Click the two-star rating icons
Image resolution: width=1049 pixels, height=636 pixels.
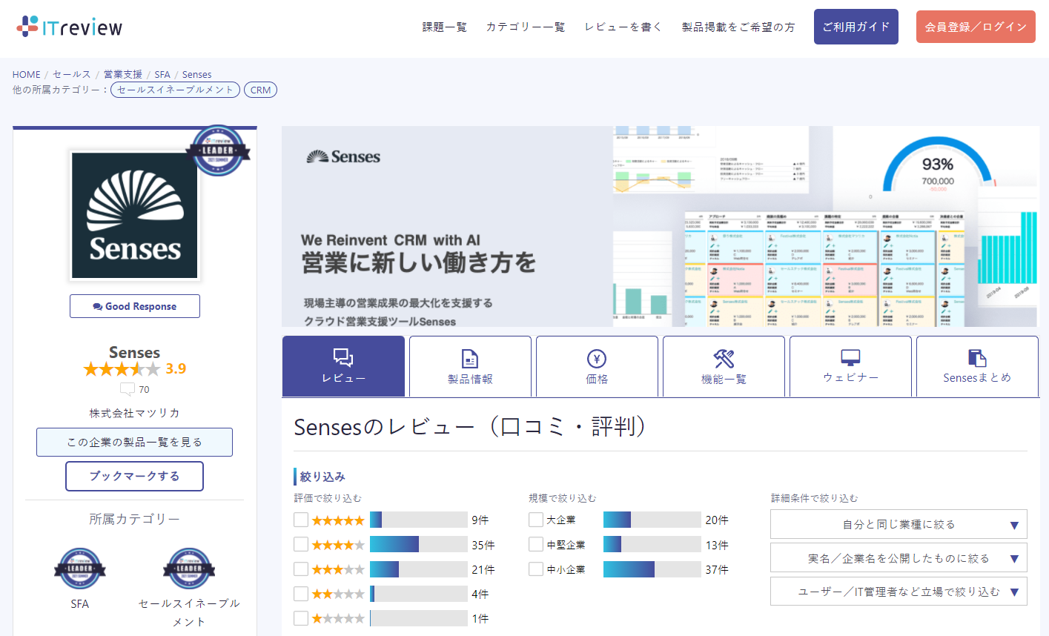[x=338, y=594]
